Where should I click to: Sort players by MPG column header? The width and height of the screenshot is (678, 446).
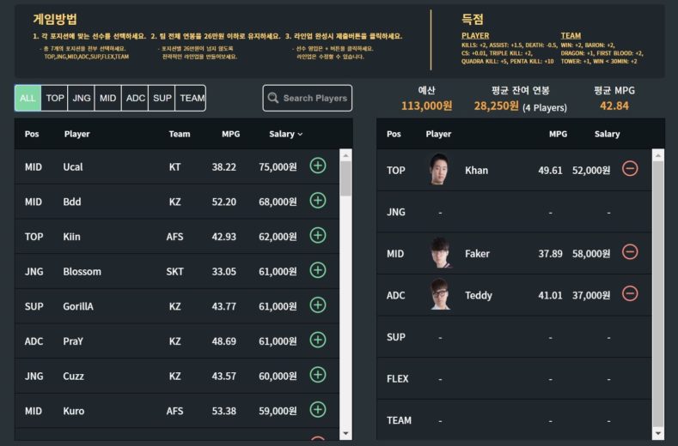[x=230, y=134]
